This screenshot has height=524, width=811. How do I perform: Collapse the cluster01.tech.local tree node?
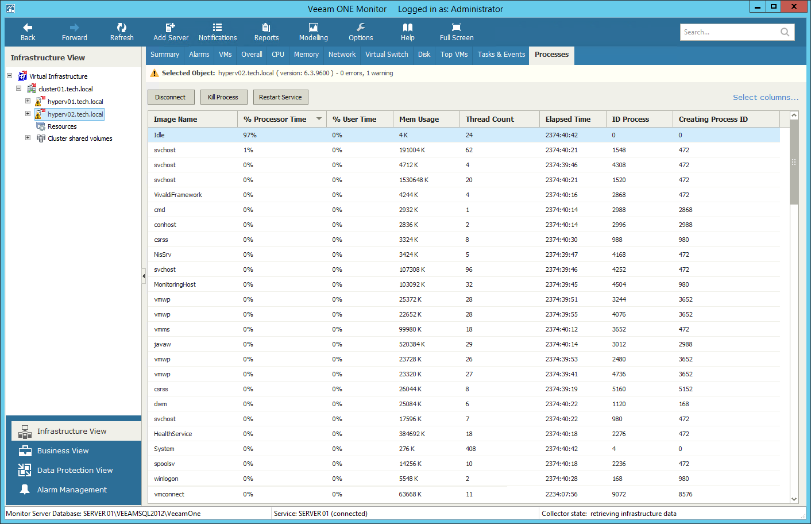18,88
